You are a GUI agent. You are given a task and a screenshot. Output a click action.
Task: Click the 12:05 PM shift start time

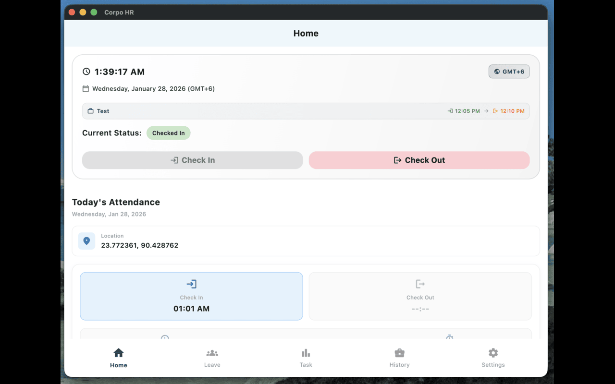click(467, 111)
